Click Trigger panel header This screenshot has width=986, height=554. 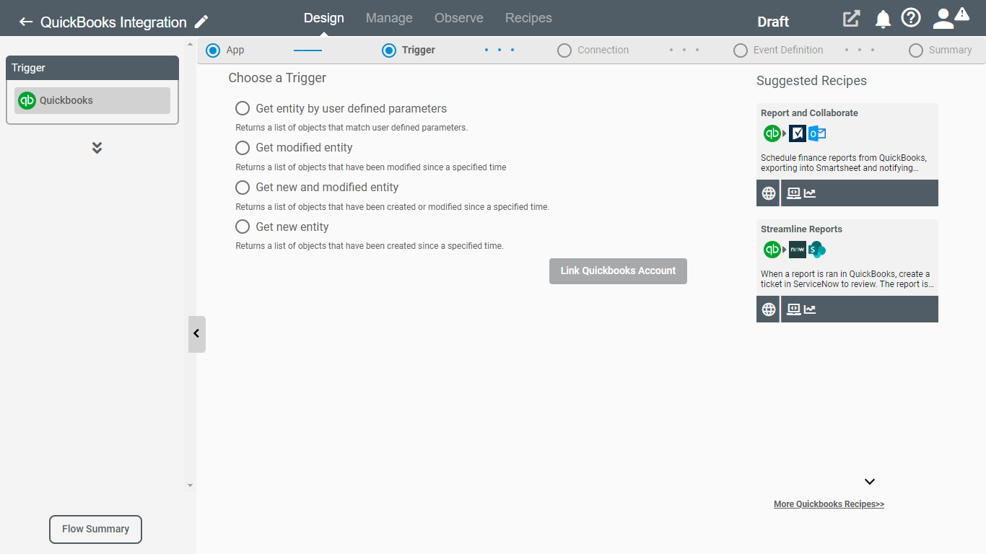coord(92,68)
